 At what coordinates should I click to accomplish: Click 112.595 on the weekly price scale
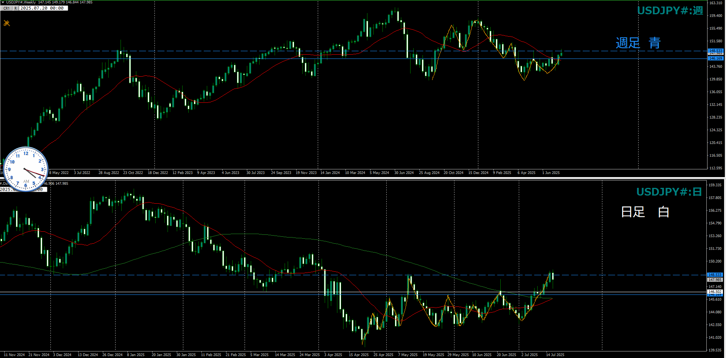716,168
